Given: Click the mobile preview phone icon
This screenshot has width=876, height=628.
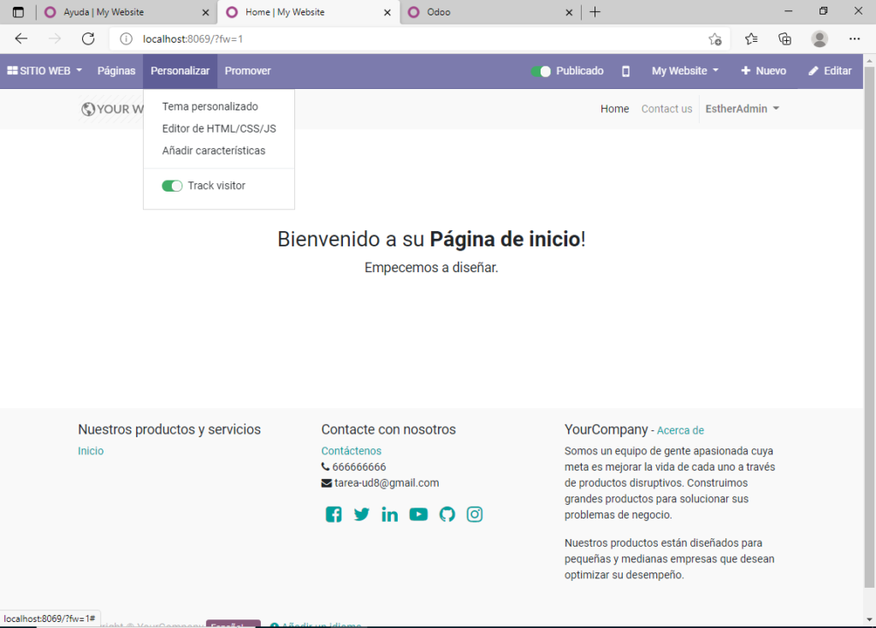Looking at the screenshot, I should pos(625,71).
